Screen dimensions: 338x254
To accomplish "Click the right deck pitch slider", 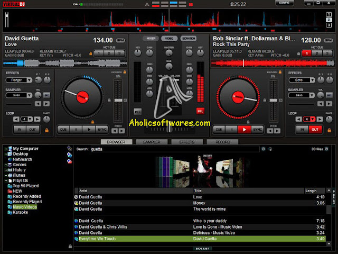I will click(x=274, y=100).
